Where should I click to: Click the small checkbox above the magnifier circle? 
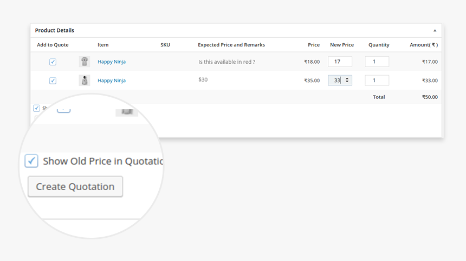point(36,108)
